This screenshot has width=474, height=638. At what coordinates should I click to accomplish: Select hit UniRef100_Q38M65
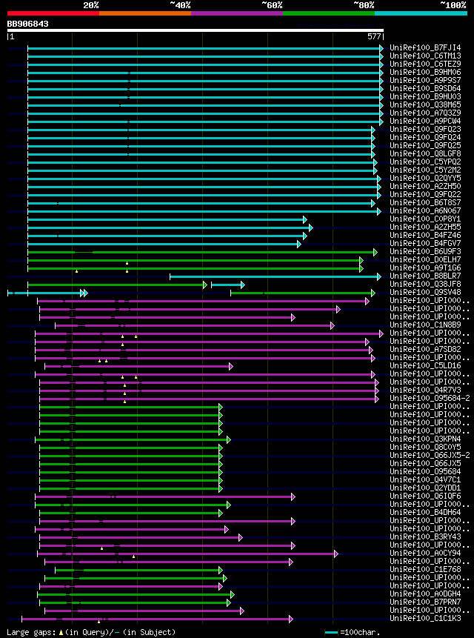click(425, 105)
